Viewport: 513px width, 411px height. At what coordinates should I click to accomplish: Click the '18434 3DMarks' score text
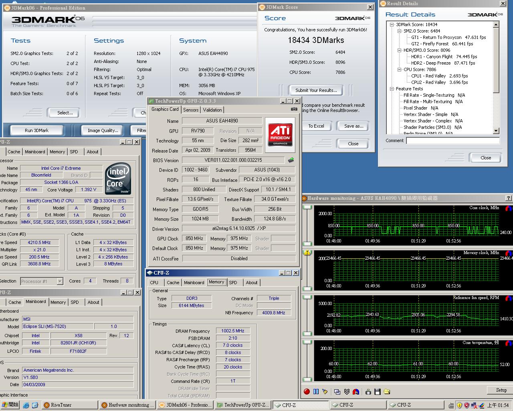coord(316,40)
